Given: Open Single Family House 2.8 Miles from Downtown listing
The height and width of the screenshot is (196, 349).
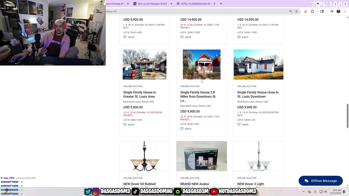Looking at the screenshot, I should click(x=198, y=97).
